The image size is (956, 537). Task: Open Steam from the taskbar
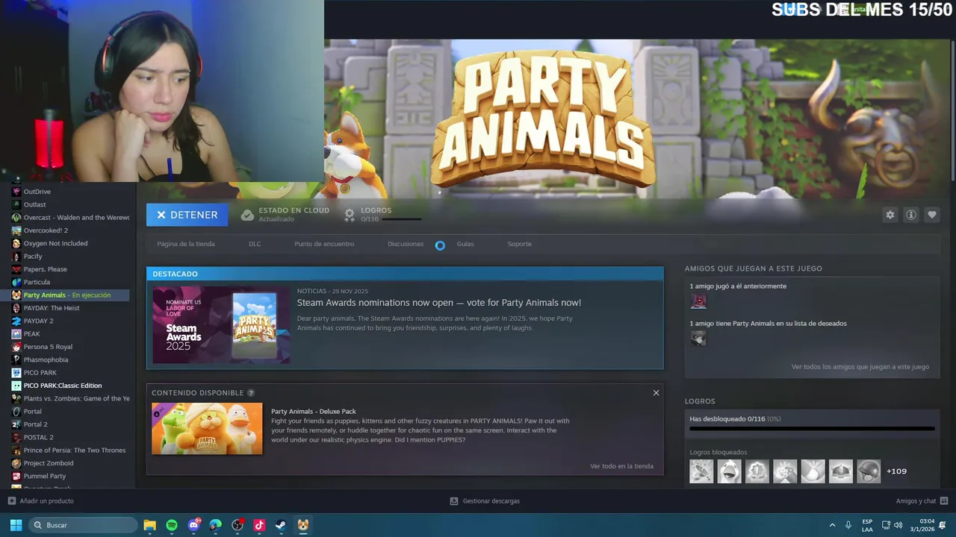coord(281,525)
